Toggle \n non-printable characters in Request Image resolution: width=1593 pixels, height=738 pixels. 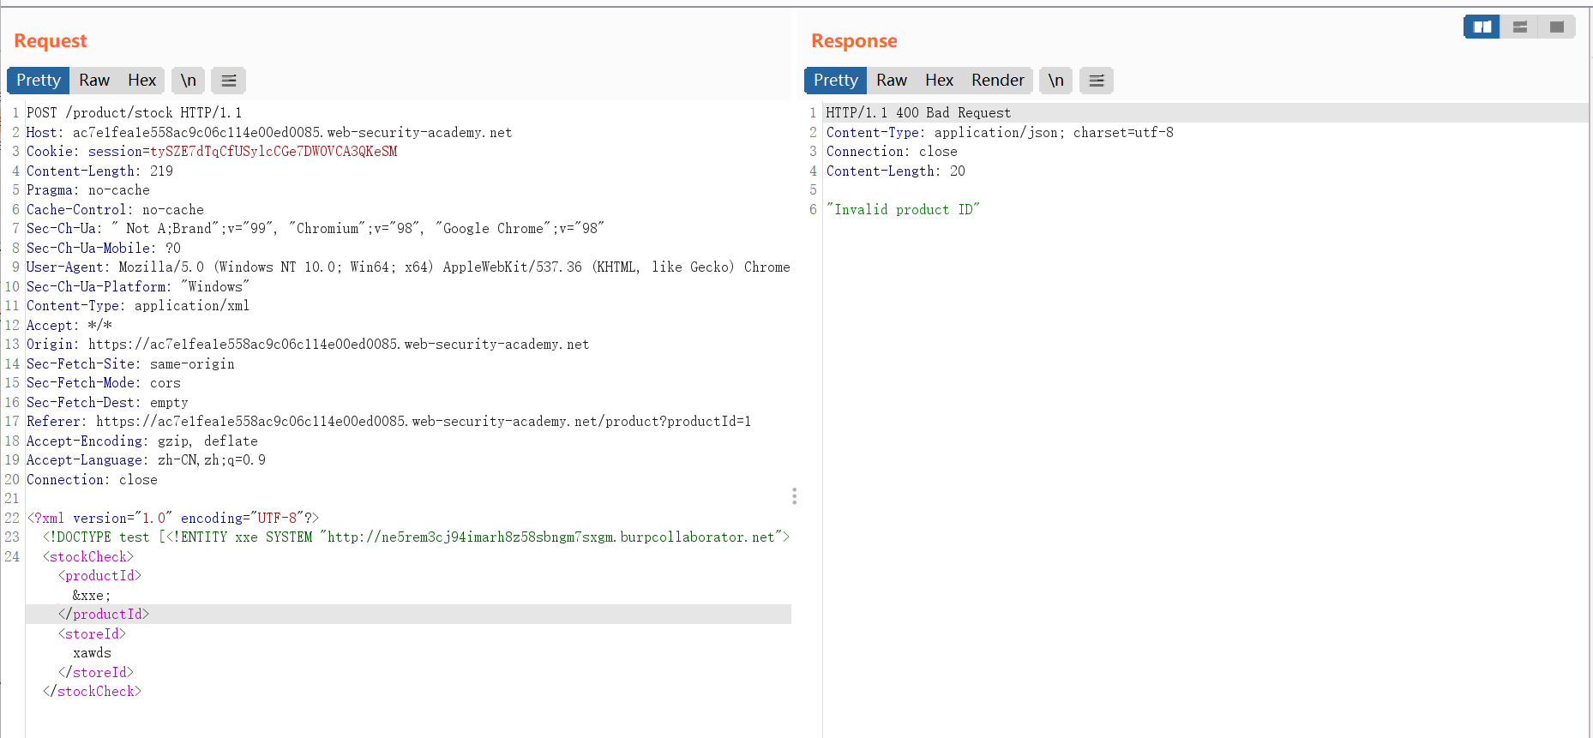(x=188, y=81)
